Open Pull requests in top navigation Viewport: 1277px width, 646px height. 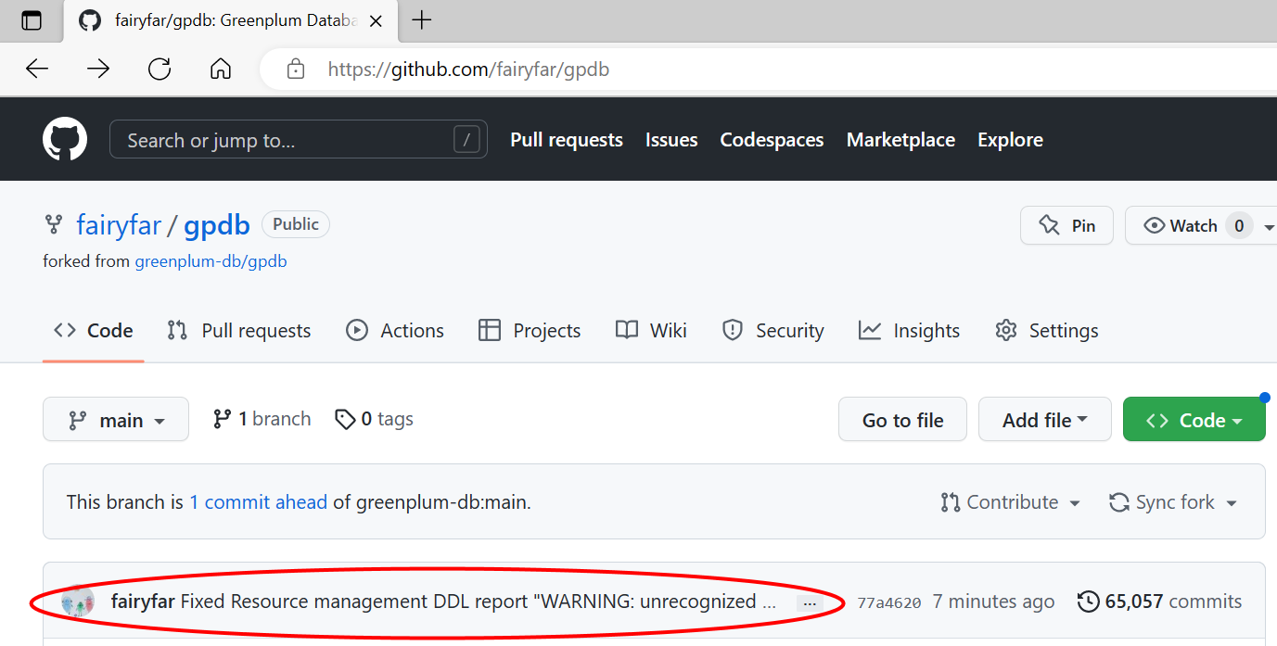click(567, 140)
